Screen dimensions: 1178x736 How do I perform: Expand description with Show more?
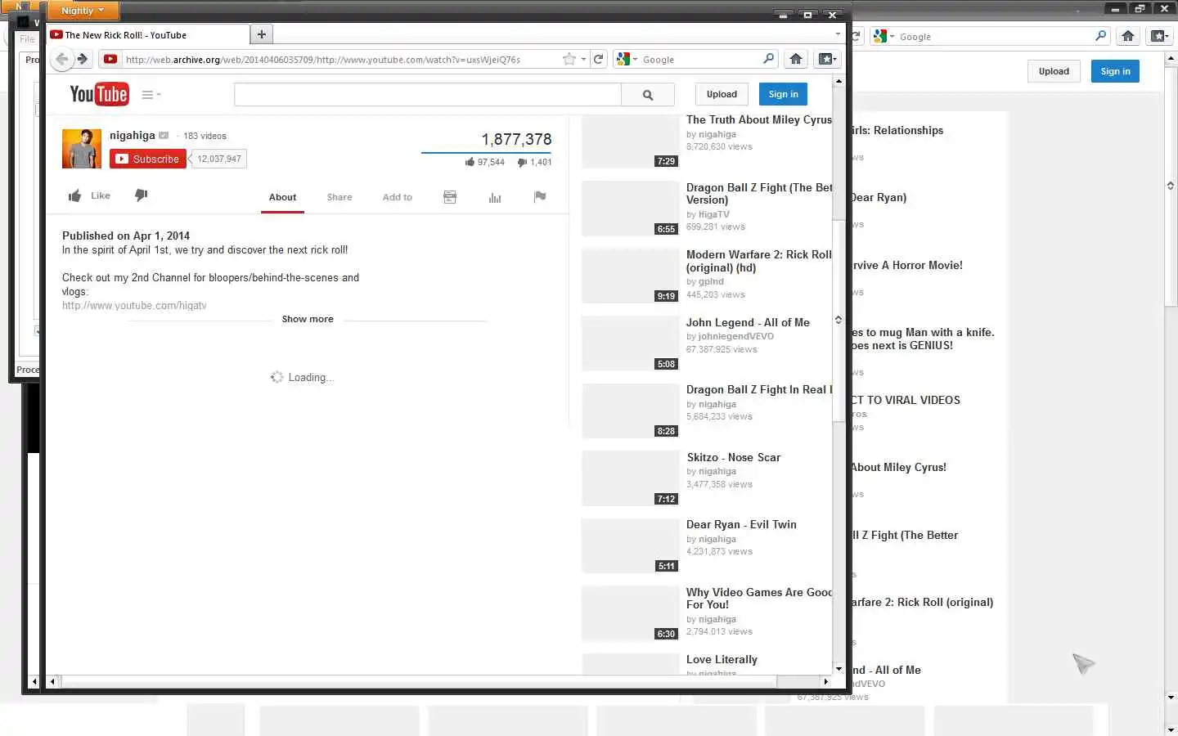tap(308, 319)
